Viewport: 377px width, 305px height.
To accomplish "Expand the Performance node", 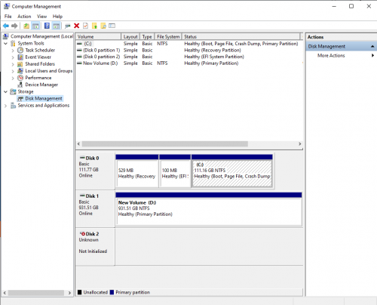I will coord(13,78).
